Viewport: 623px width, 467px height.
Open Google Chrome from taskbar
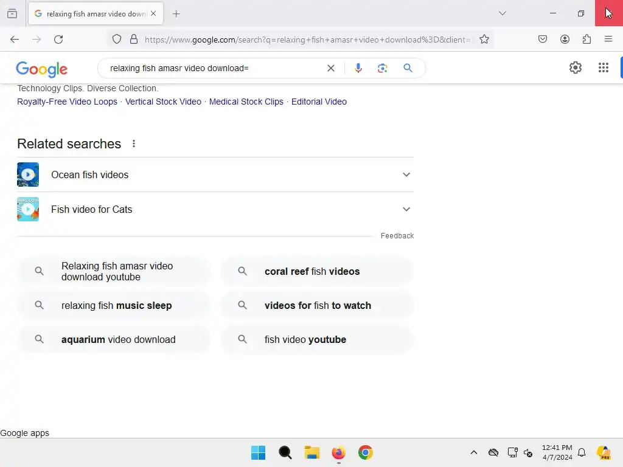point(366,452)
